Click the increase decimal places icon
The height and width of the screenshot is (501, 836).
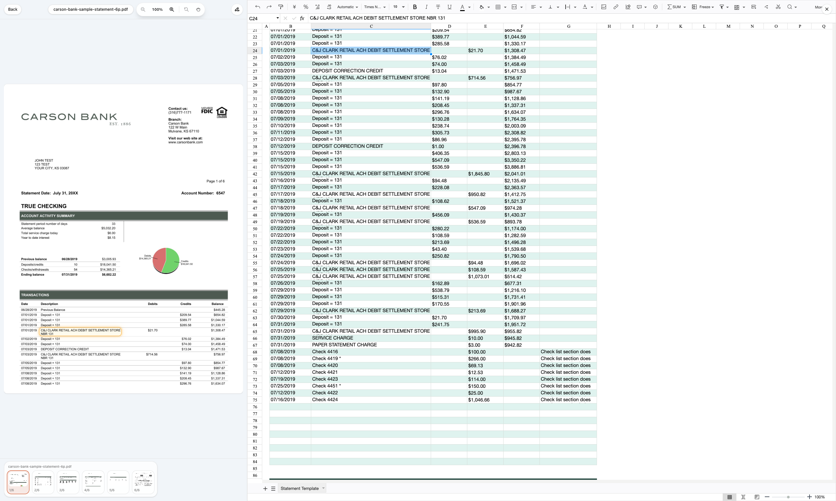point(317,7)
